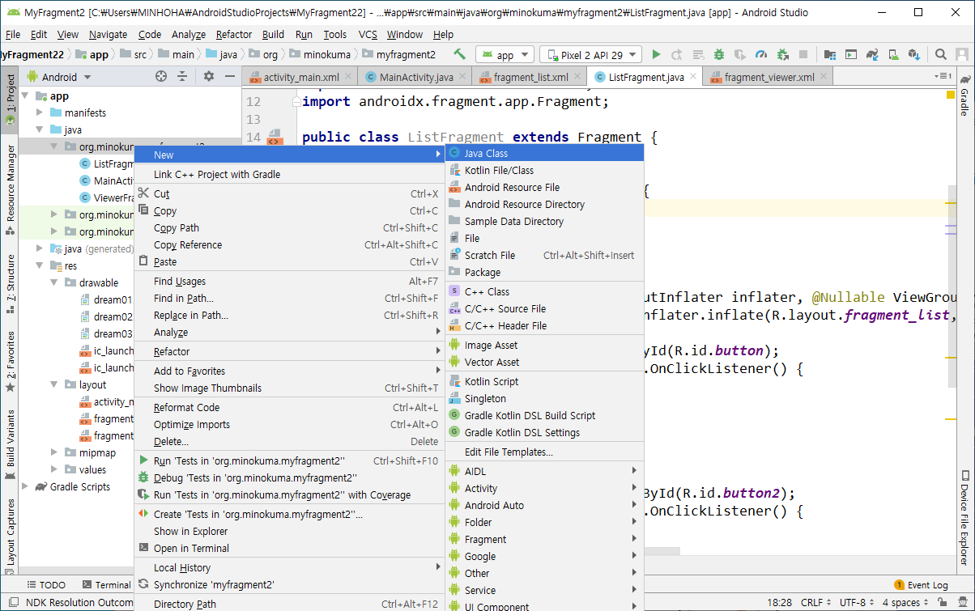The width and height of the screenshot is (975, 611).
Task: Run the app with green play icon
Action: [656, 54]
